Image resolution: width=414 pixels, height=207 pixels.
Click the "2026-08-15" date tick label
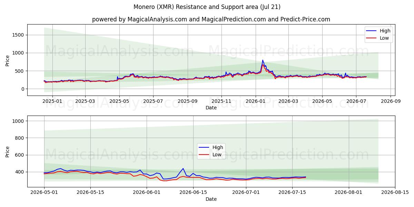[395, 193]
